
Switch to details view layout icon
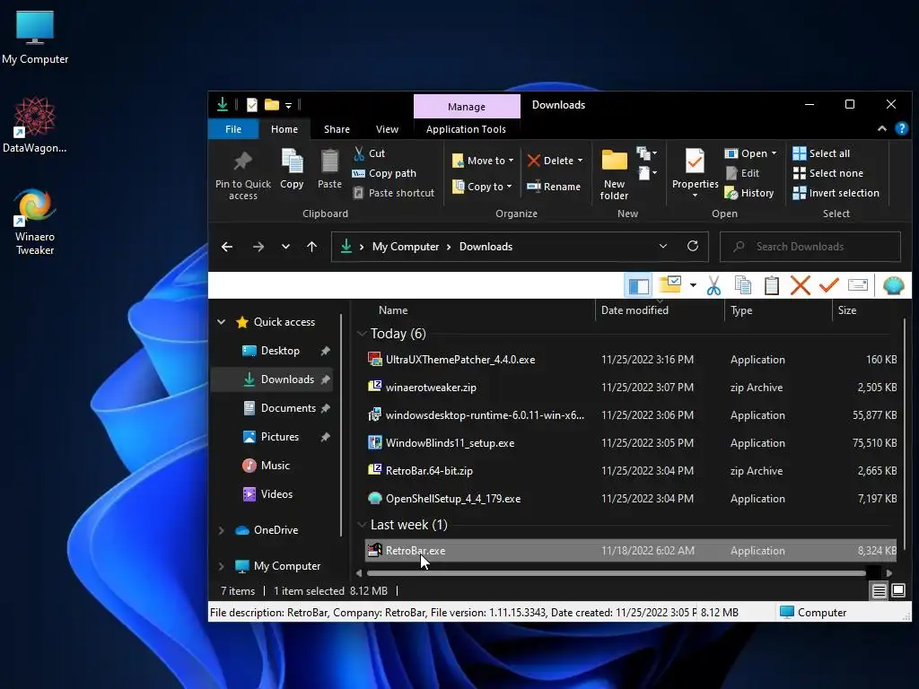pos(879,591)
